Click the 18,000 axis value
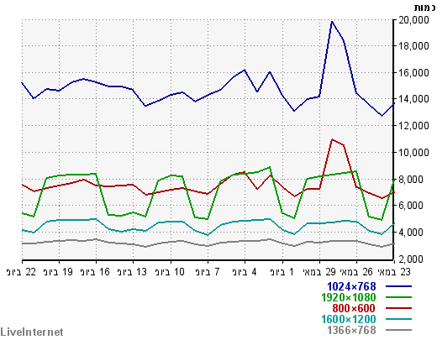437x340 pixels. point(413,46)
